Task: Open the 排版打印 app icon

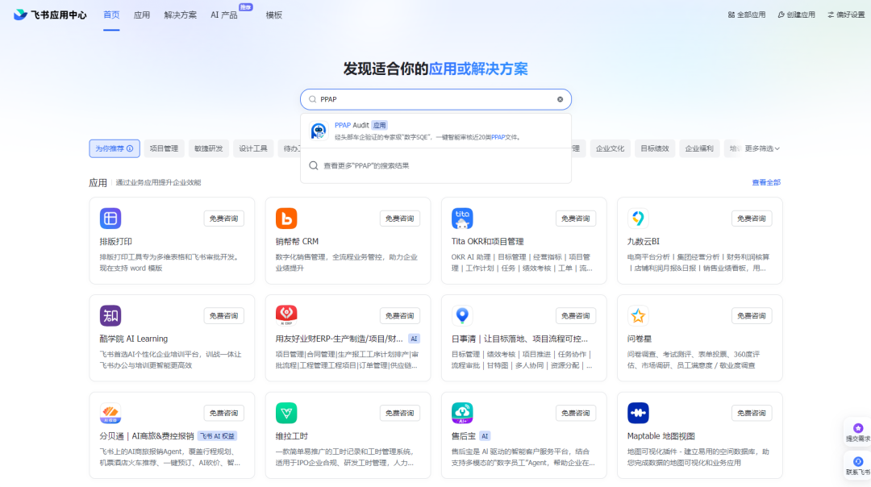Action: 110,219
